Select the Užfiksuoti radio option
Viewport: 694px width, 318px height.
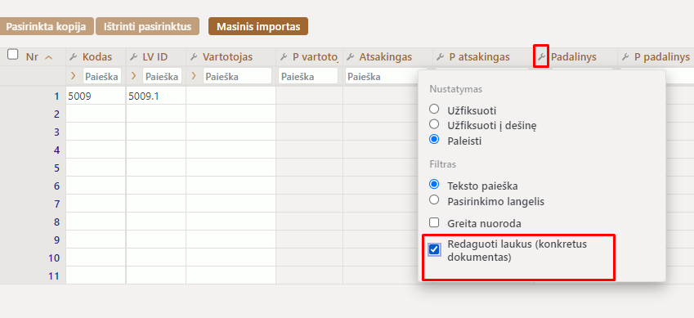[x=434, y=109]
